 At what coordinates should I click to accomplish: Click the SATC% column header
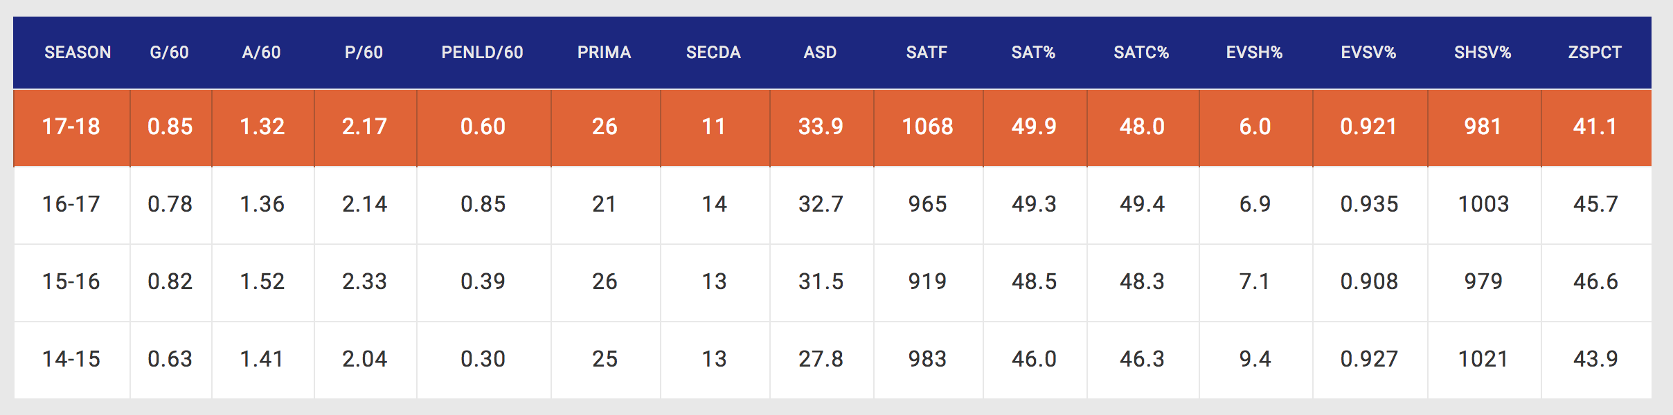coord(1142,53)
